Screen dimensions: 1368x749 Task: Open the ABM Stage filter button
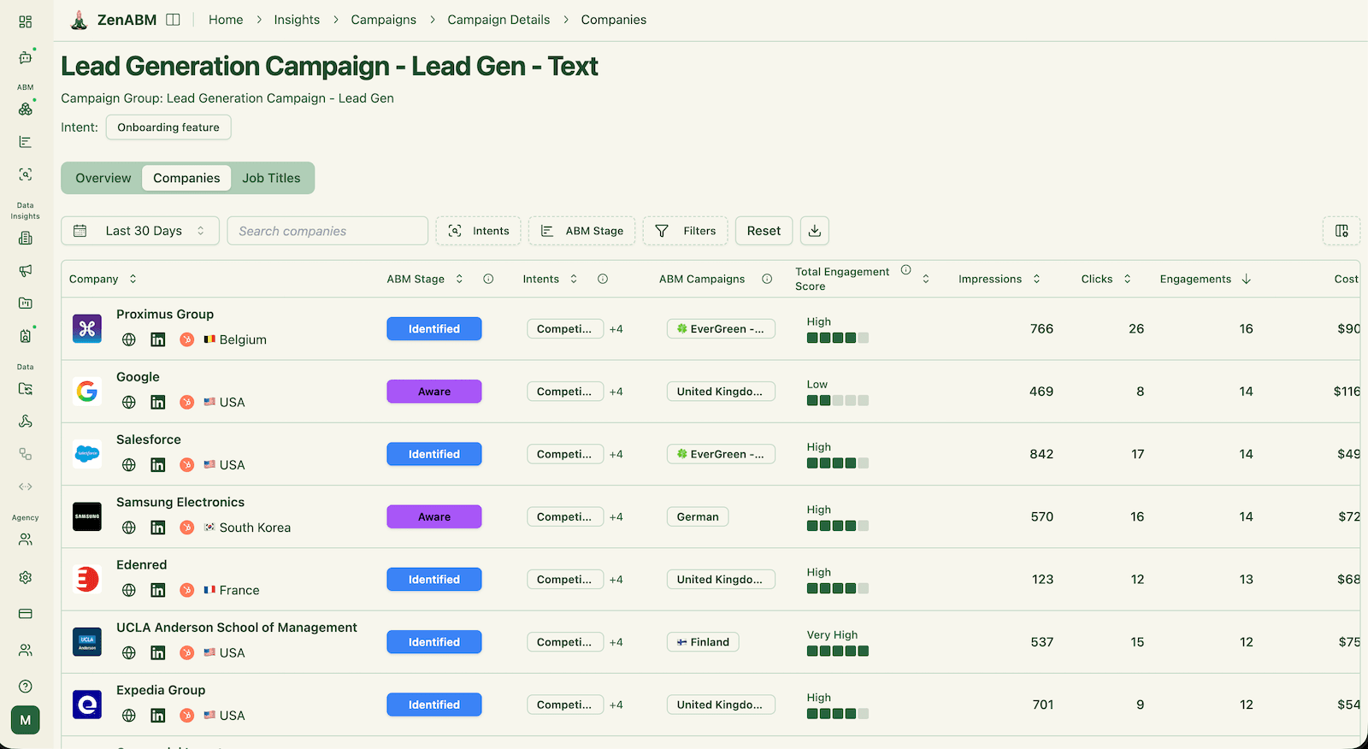click(x=582, y=231)
